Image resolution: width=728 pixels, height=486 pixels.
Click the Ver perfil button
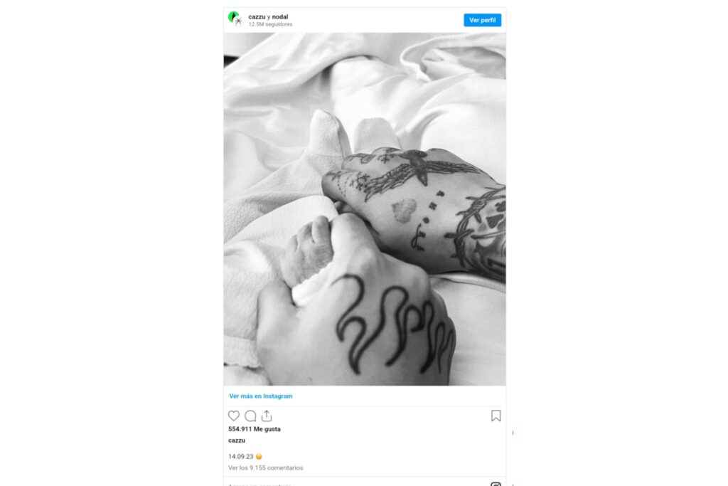(482, 20)
